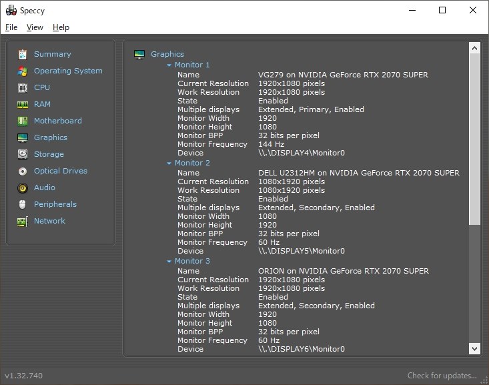Image resolution: width=489 pixels, height=385 pixels.
Task: Collapse the Monitor 2 section
Action: [169, 163]
